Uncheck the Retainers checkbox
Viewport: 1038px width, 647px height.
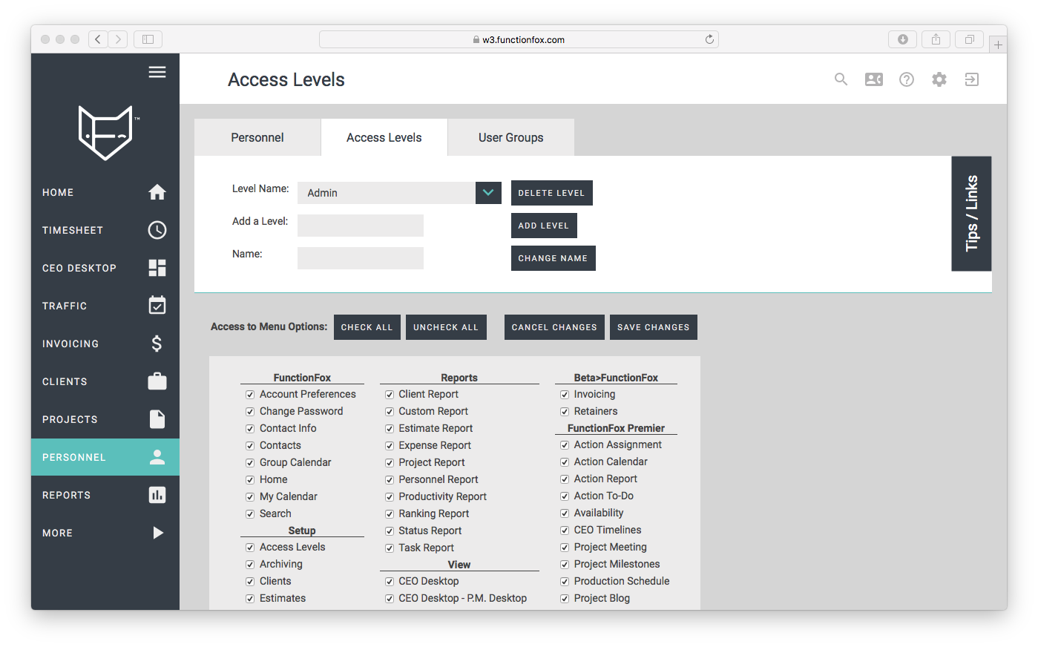(x=565, y=412)
